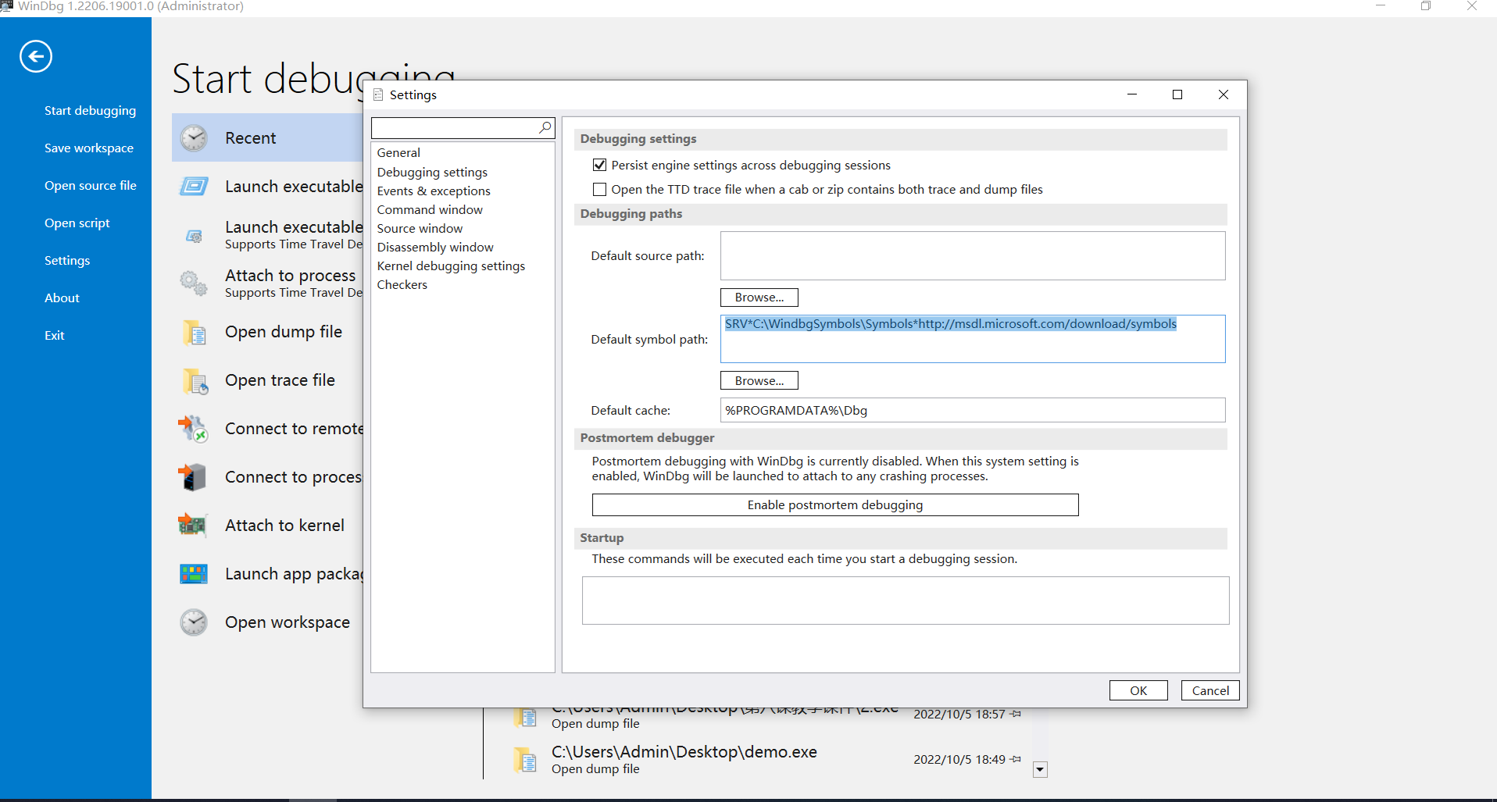1497x802 pixels.
Task: Select Disassembly window category
Action: tap(435, 247)
